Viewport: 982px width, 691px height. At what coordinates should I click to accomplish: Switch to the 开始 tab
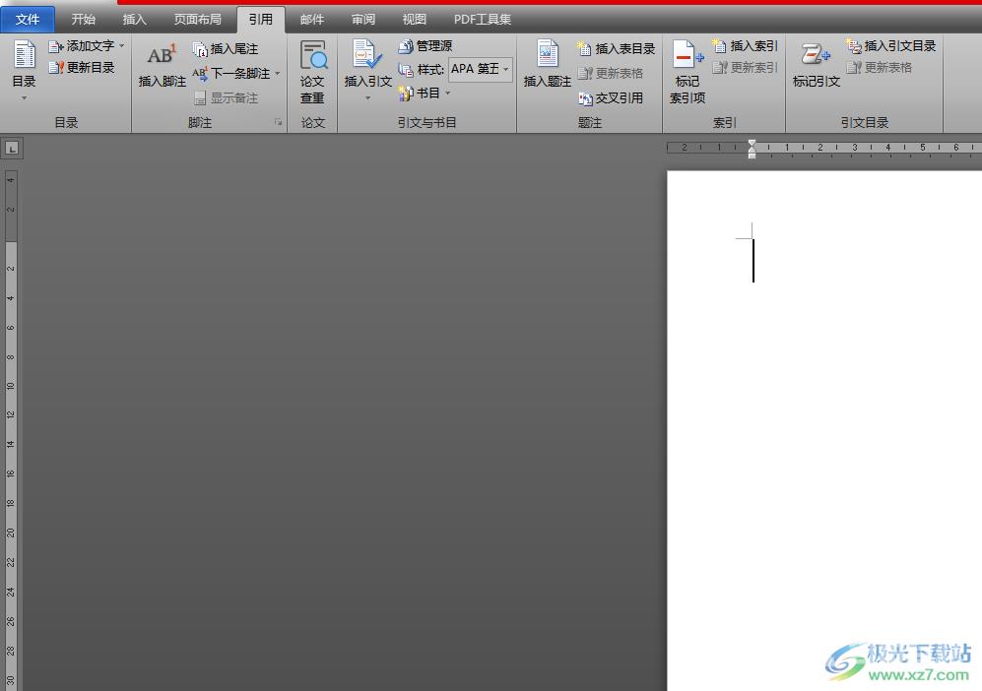pyautogui.click(x=84, y=20)
